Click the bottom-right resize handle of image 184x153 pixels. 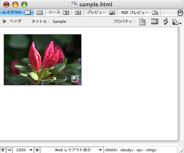pyautogui.click(x=80, y=84)
